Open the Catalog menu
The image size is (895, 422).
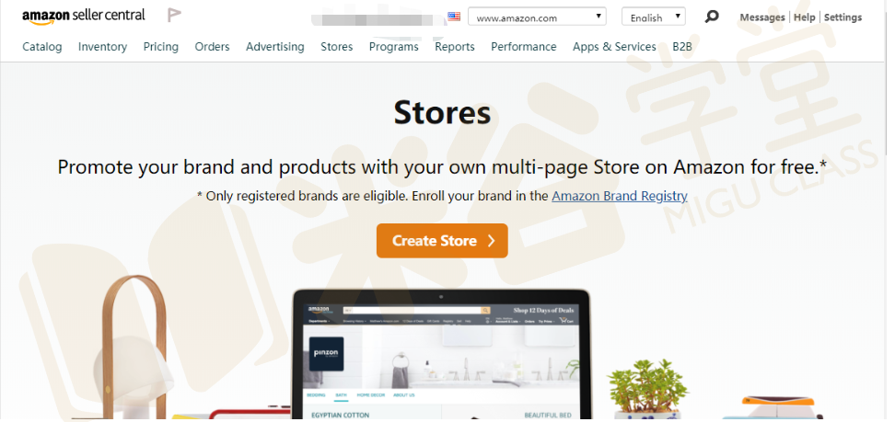(x=42, y=47)
